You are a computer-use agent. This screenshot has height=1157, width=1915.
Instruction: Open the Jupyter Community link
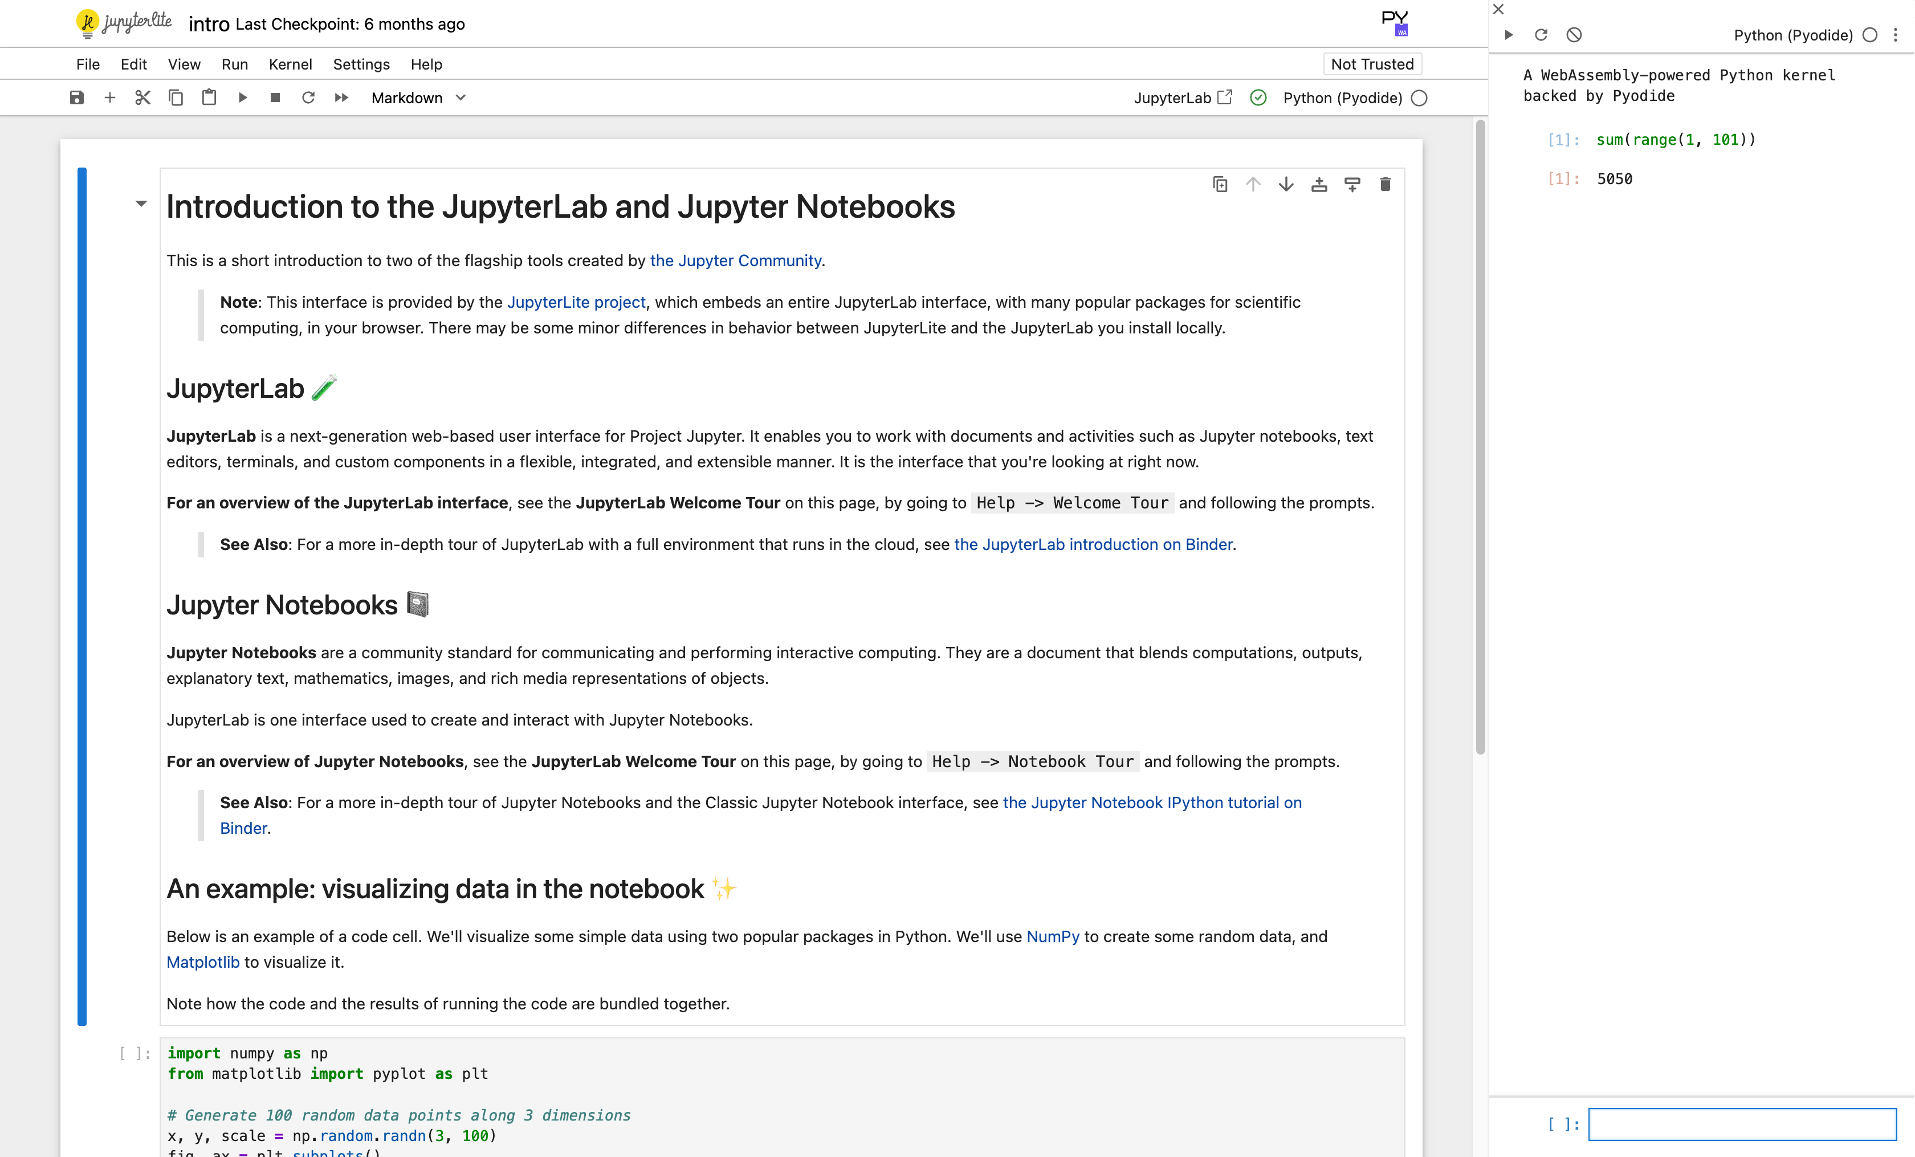click(x=735, y=260)
